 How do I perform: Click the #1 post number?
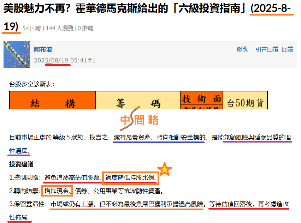(92, 60)
